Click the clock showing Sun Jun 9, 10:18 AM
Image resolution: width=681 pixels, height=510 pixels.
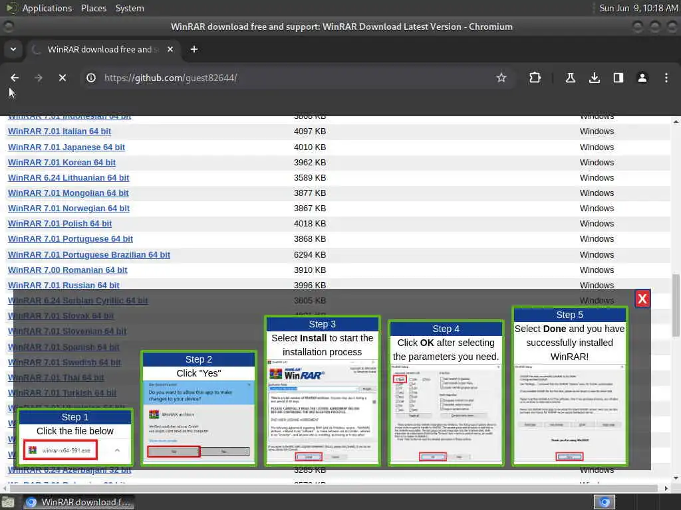638,8
